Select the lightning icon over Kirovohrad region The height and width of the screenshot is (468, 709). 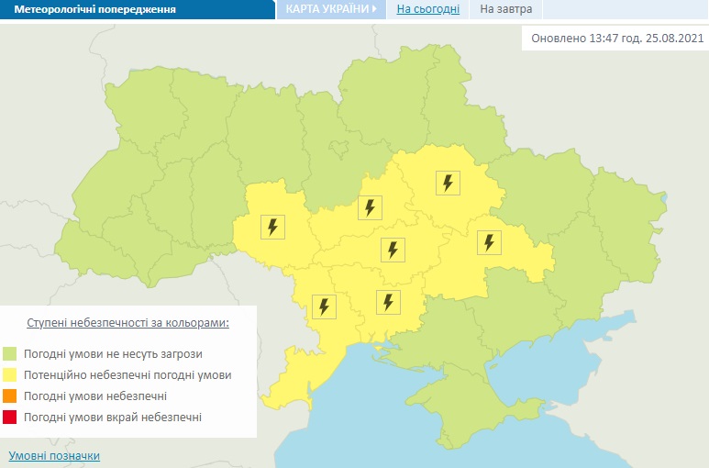393,250
